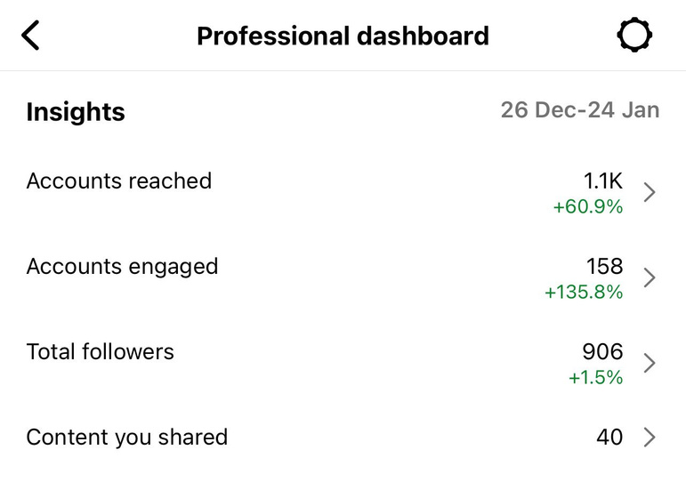The image size is (686, 490).
Task: Open settings via the gear icon
Action: [634, 35]
